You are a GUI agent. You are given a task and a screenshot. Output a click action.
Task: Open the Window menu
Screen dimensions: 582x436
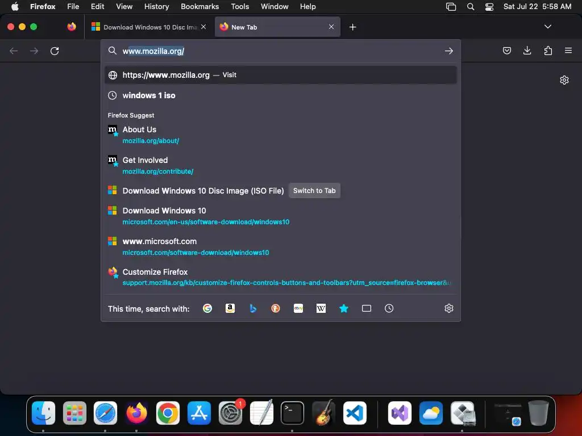pos(275,7)
